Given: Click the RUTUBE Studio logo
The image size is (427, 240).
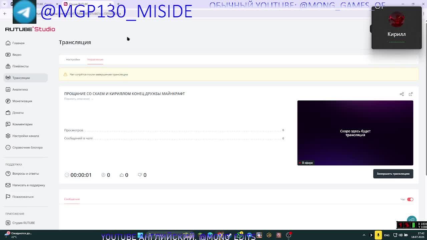Looking at the screenshot, I should pyautogui.click(x=30, y=29).
